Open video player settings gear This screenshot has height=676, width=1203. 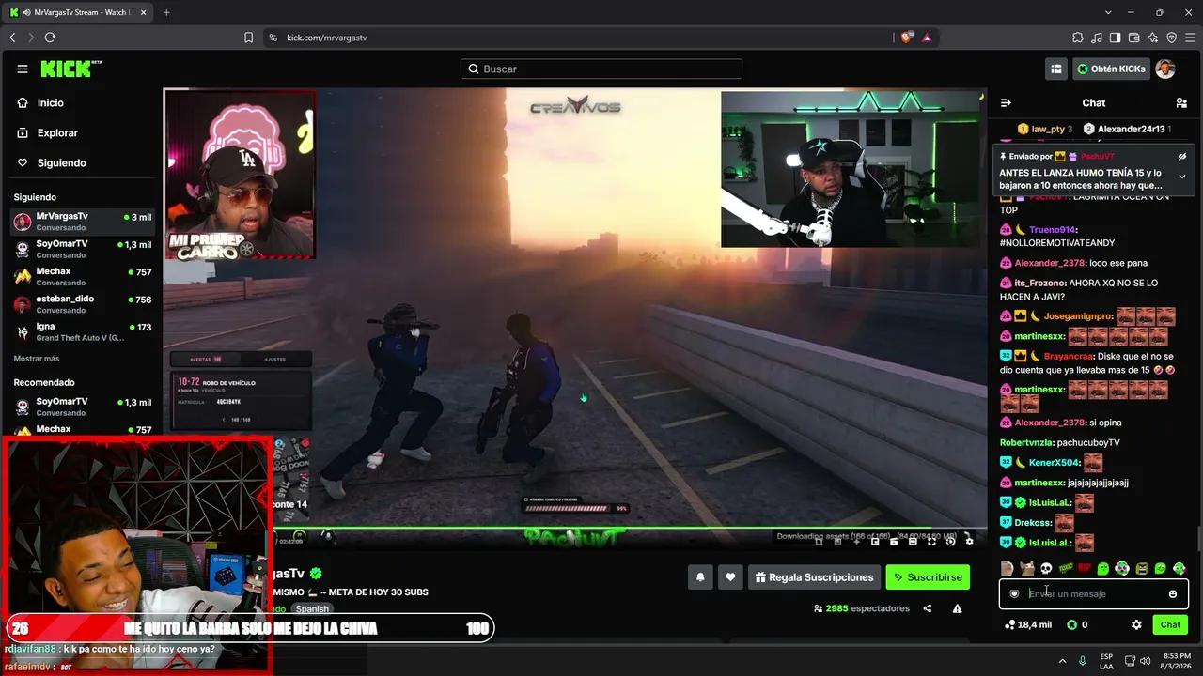click(969, 541)
